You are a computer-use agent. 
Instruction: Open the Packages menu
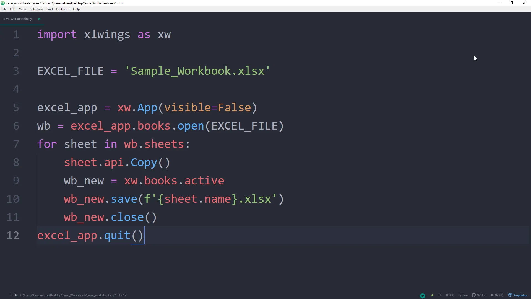(63, 9)
